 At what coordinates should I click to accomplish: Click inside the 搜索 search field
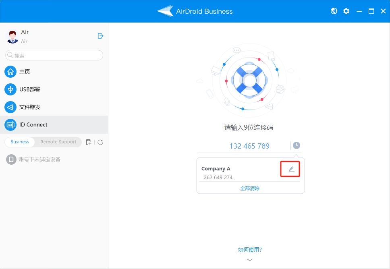click(54, 55)
